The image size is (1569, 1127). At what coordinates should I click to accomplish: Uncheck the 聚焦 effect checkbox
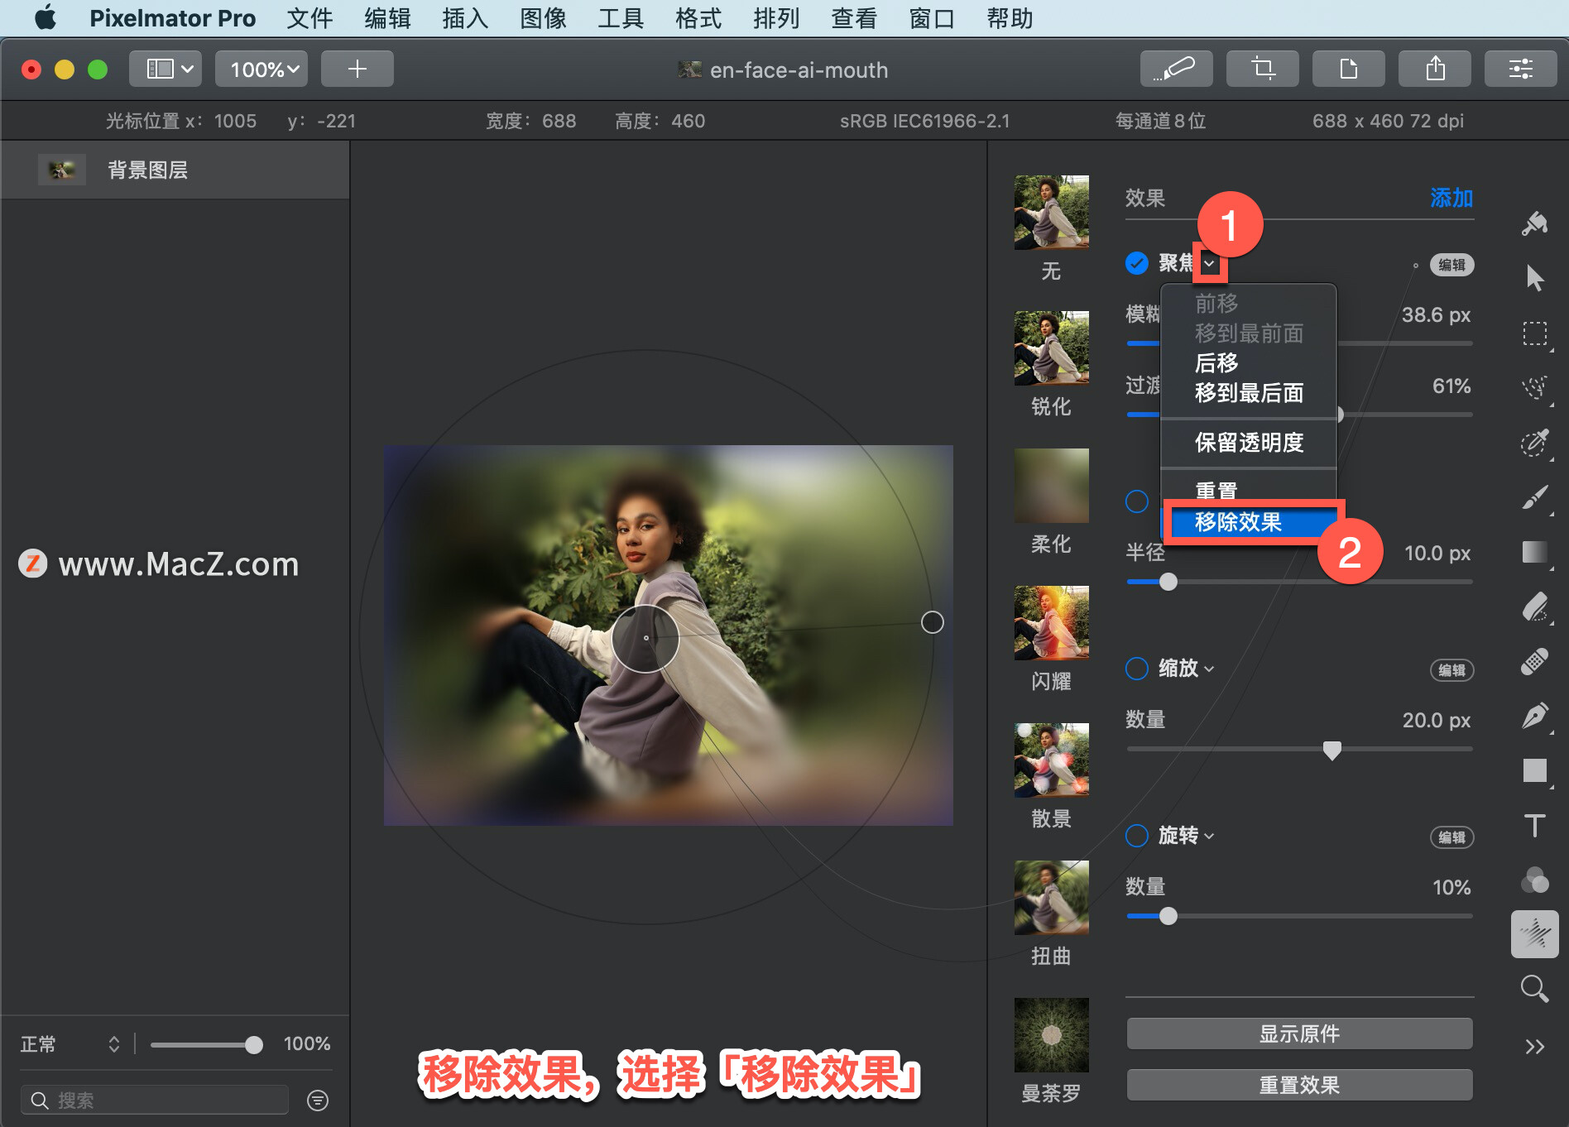click(1137, 263)
